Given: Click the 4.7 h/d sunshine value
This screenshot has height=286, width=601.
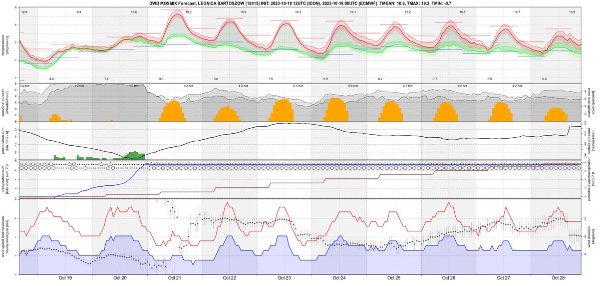Looking at the screenshot, I should tap(408, 86).
